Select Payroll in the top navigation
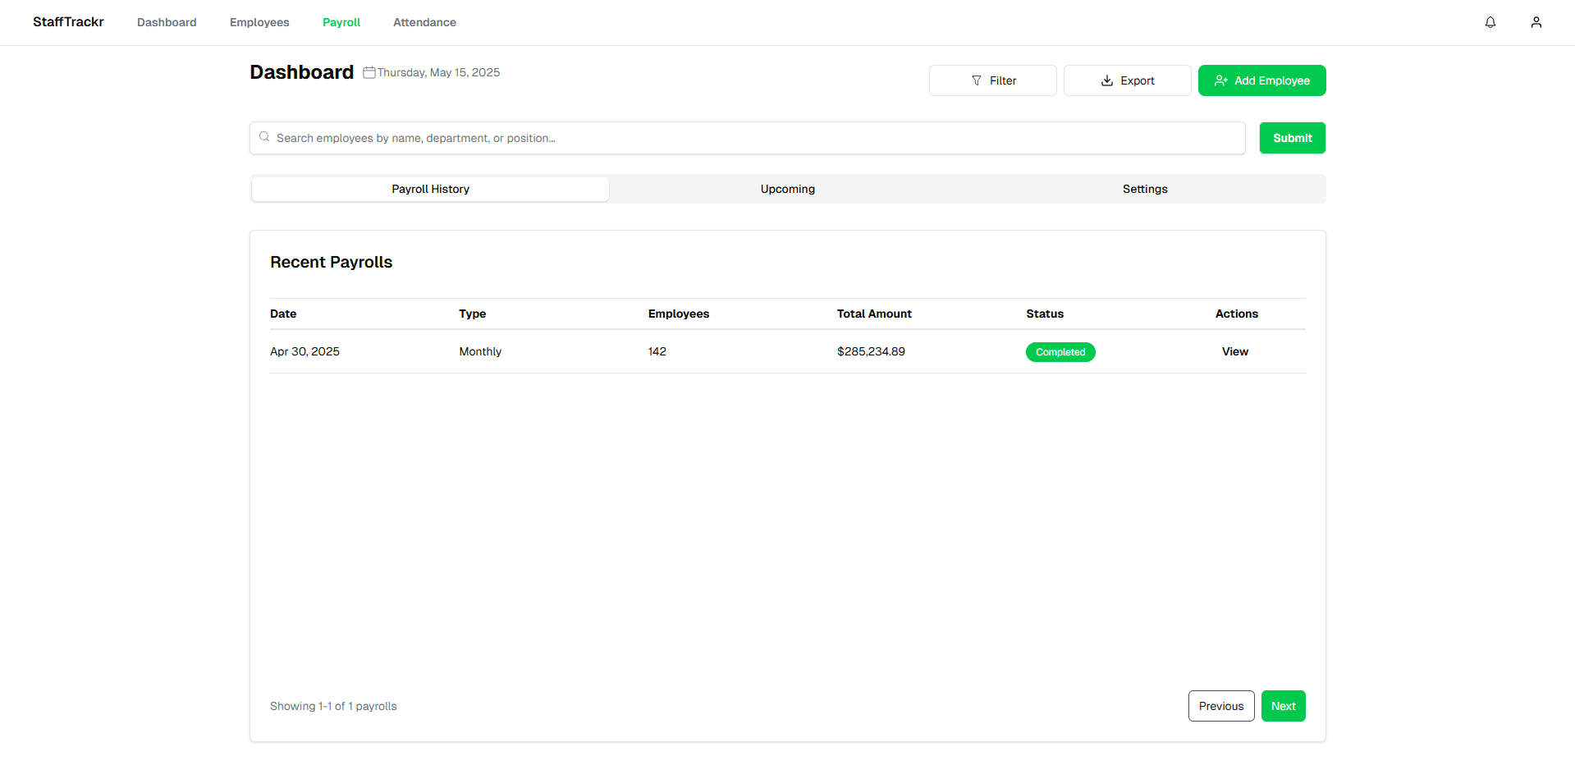 click(341, 22)
